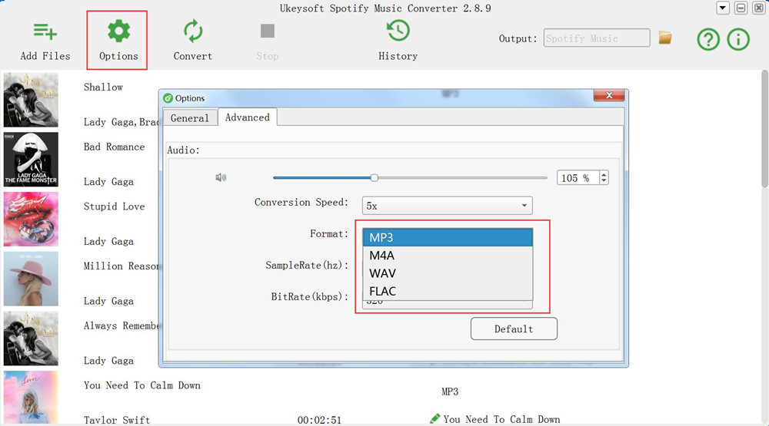Select the You Need To Calm Down thumbnail
This screenshot has width=769, height=426.
click(31, 398)
